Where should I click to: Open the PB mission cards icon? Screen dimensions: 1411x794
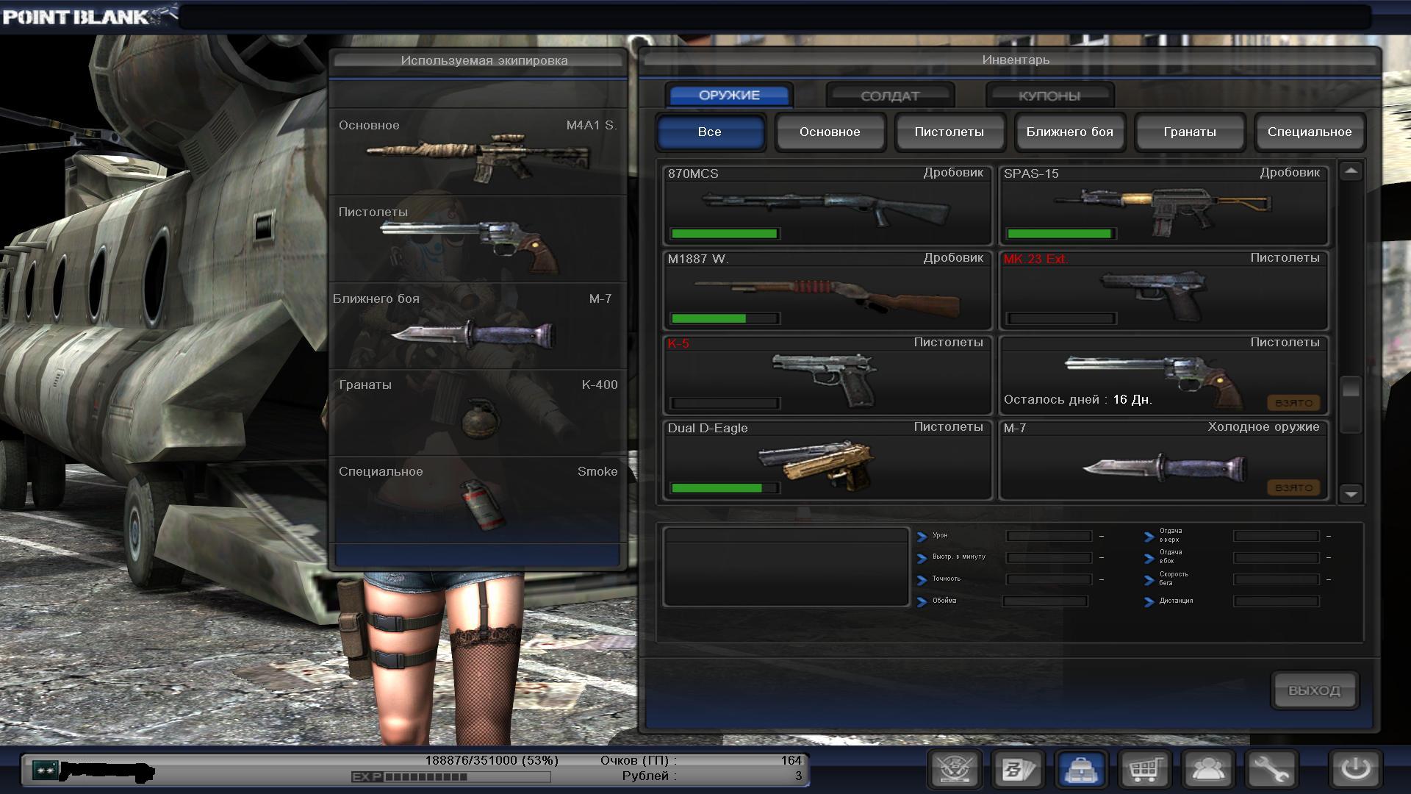coord(1018,770)
